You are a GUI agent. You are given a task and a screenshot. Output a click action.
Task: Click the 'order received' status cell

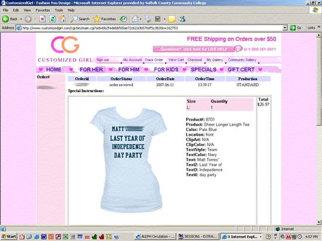pos(121,85)
